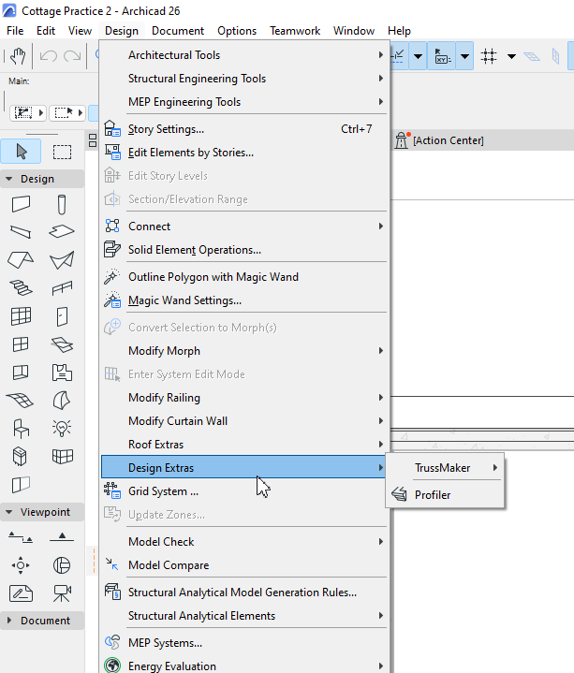Open the Roof Extras submenu
574x673 pixels.
[x=244, y=445]
